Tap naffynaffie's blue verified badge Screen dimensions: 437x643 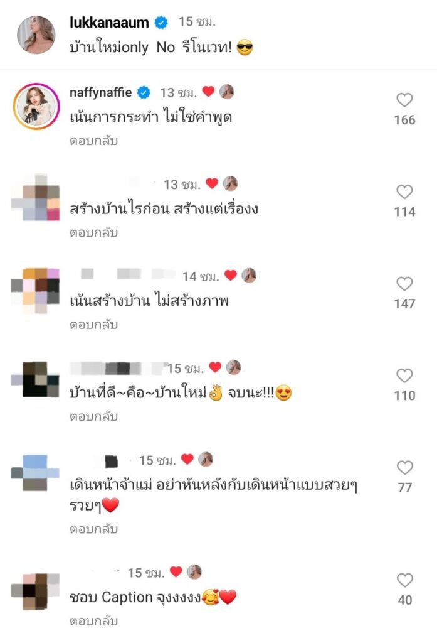pyautogui.click(x=144, y=93)
